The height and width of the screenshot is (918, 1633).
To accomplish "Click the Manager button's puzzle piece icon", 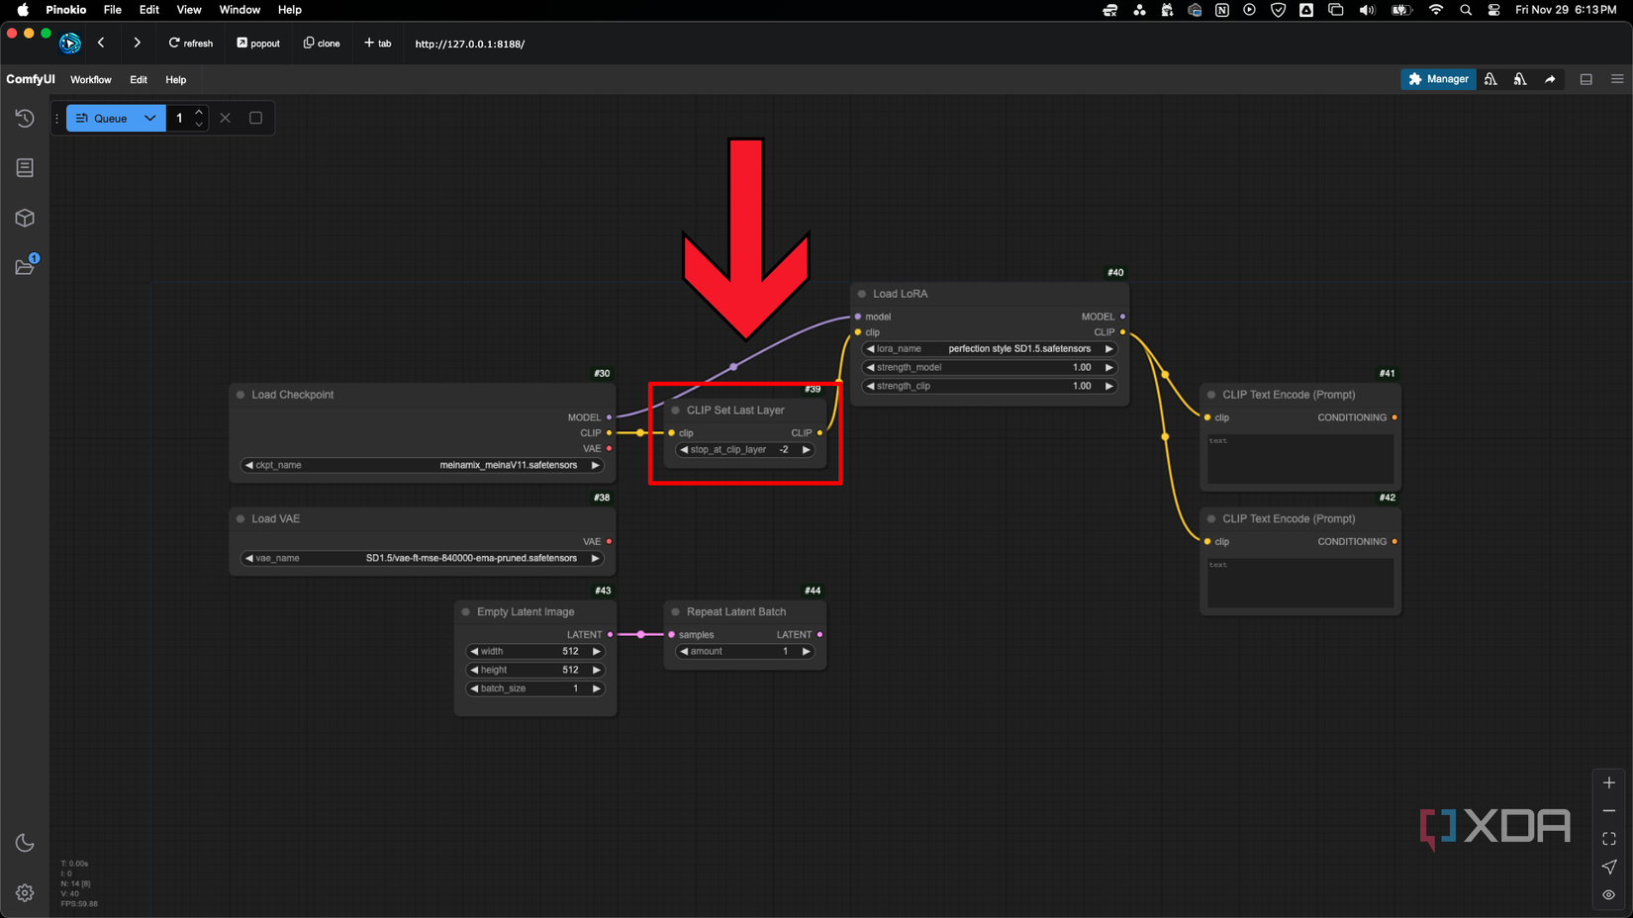I will 1415,79.
